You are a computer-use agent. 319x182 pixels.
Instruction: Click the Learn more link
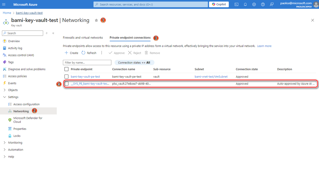264,46
